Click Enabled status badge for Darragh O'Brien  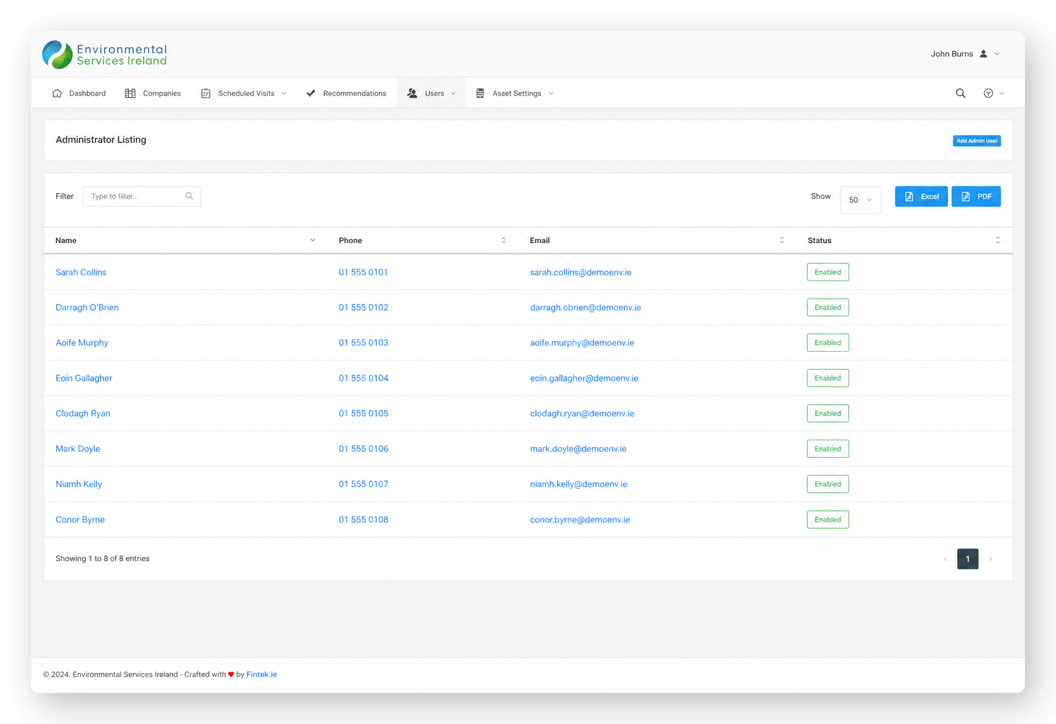coord(828,308)
